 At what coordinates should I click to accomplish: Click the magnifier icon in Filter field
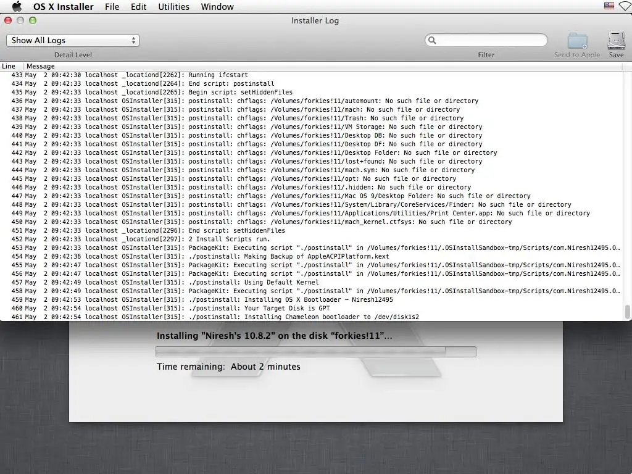(x=432, y=40)
